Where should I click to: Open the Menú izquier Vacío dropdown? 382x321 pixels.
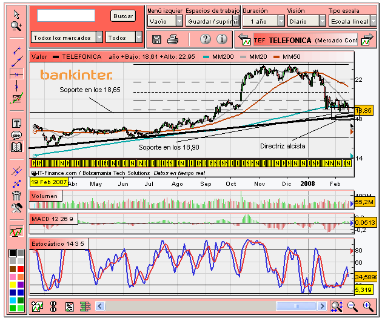165,21
